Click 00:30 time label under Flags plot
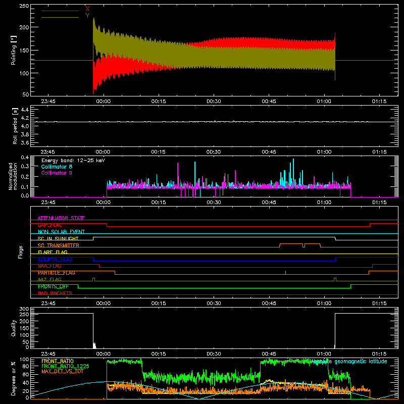The height and width of the screenshot is (404, 404). click(x=214, y=304)
